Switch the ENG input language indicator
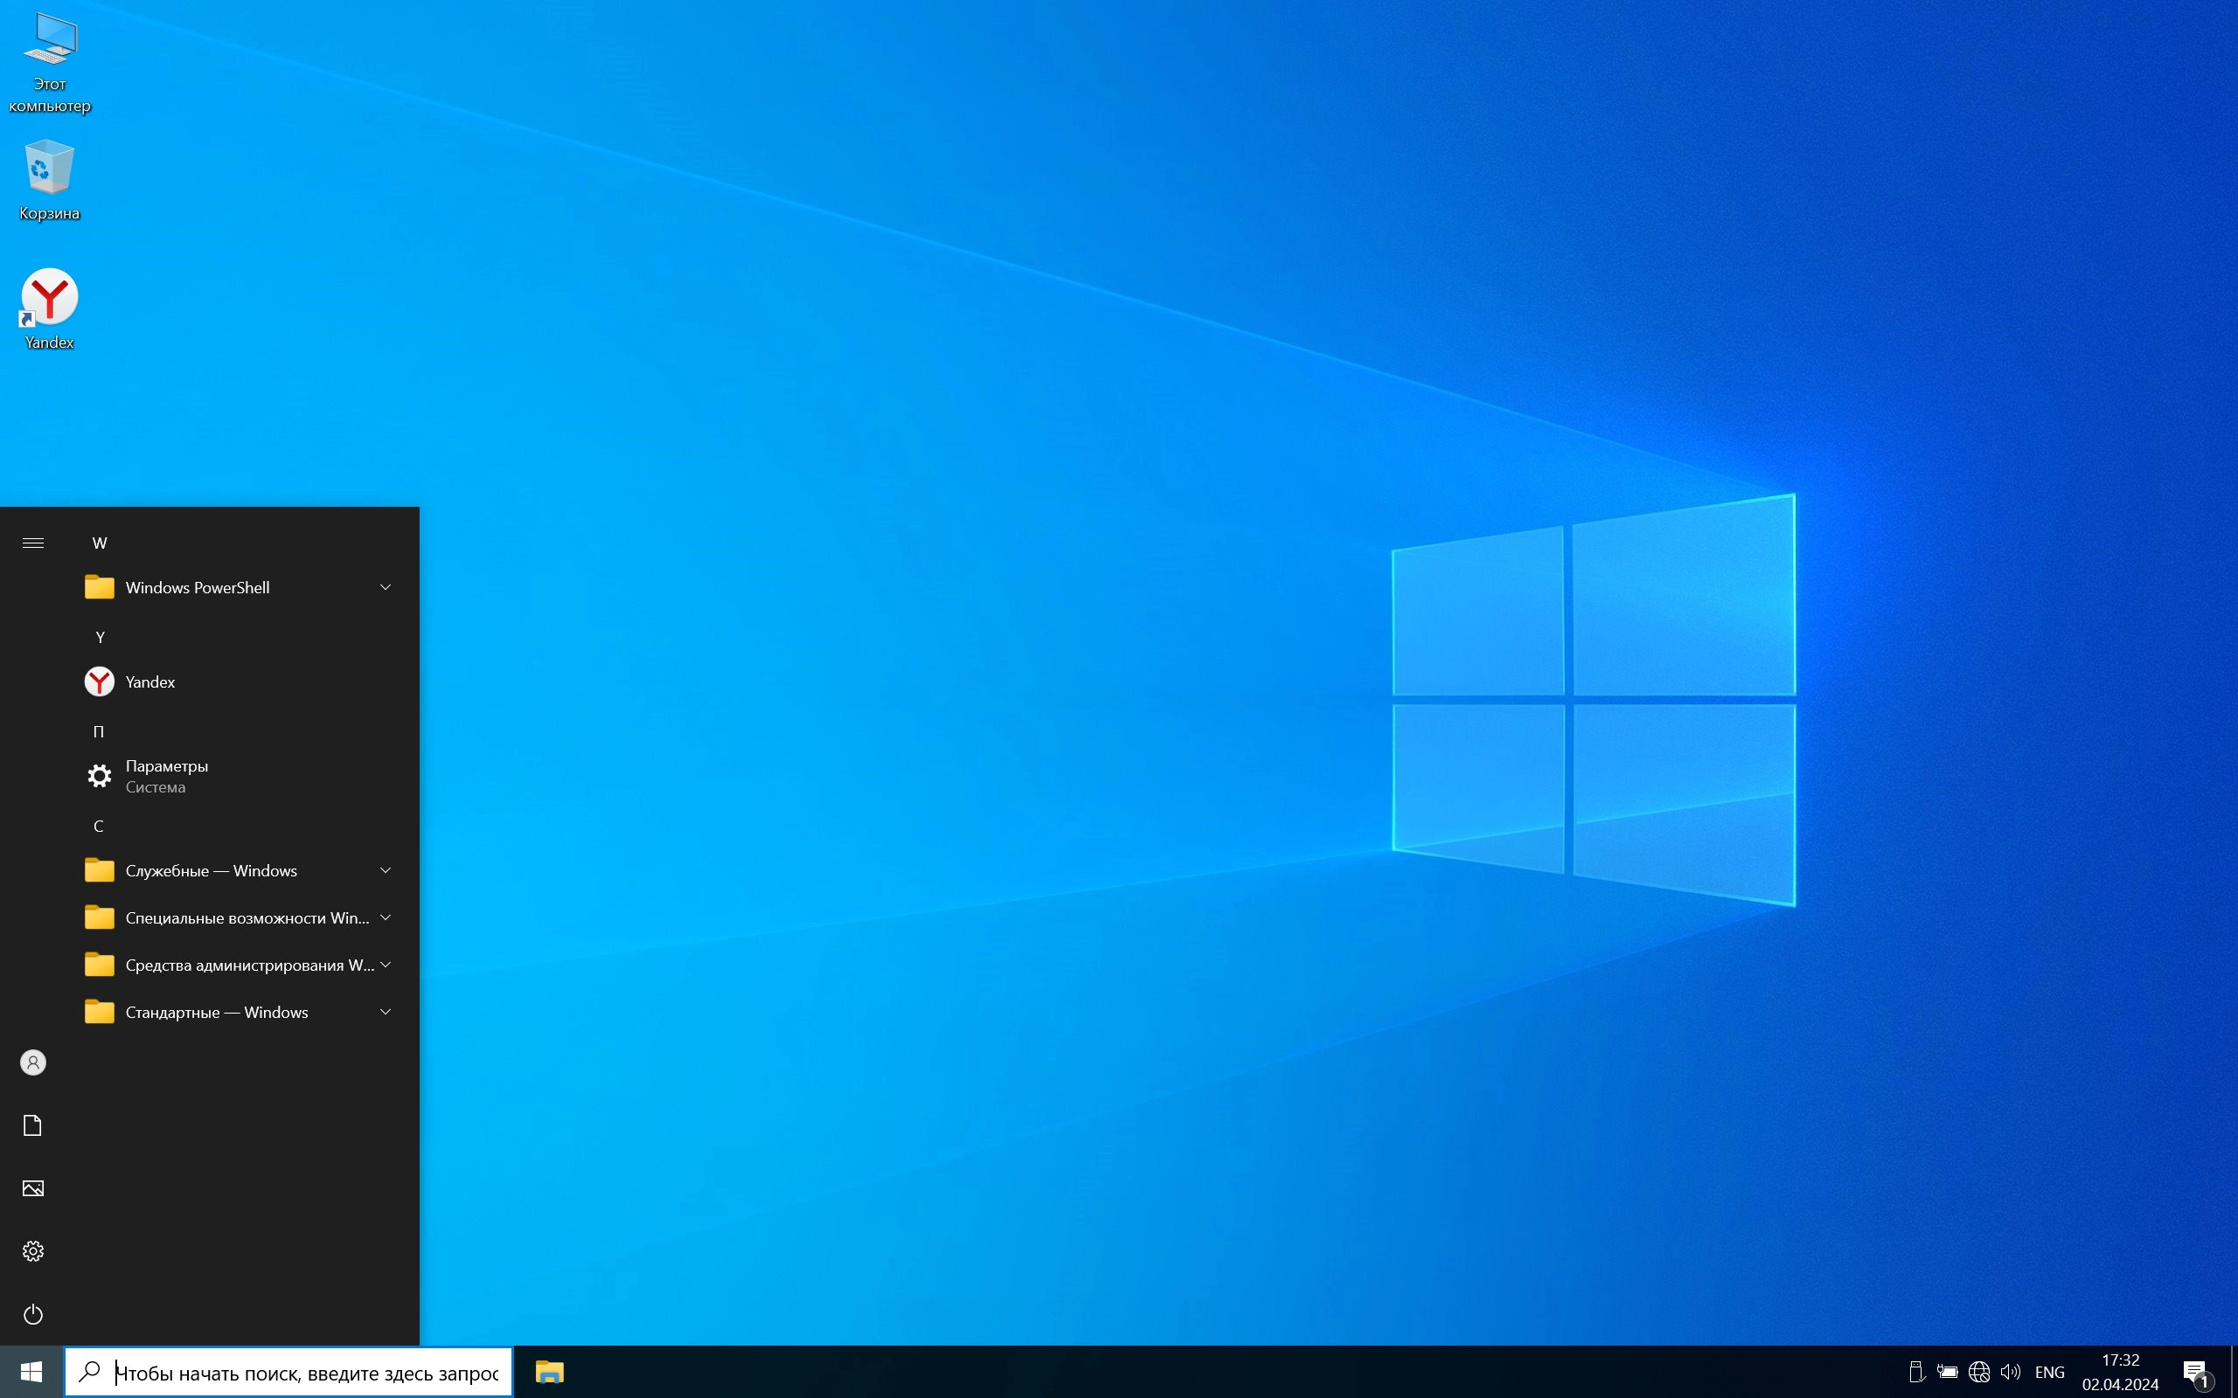 tap(2049, 1372)
